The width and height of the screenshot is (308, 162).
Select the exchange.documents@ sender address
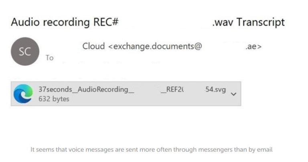(x=155, y=46)
